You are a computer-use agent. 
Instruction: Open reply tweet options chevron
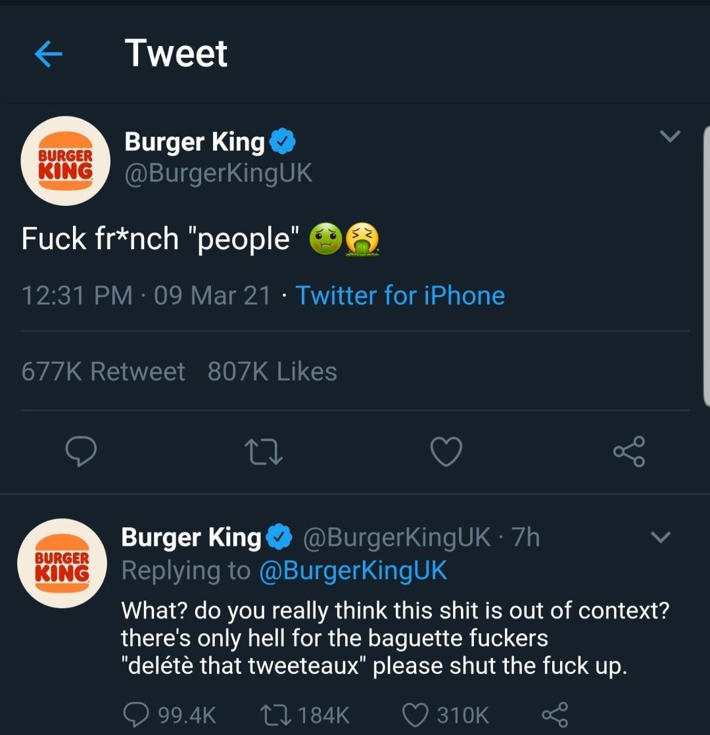[x=661, y=537]
